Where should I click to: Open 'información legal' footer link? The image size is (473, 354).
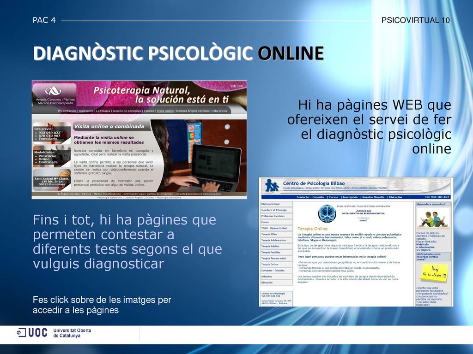pos(133,194)
